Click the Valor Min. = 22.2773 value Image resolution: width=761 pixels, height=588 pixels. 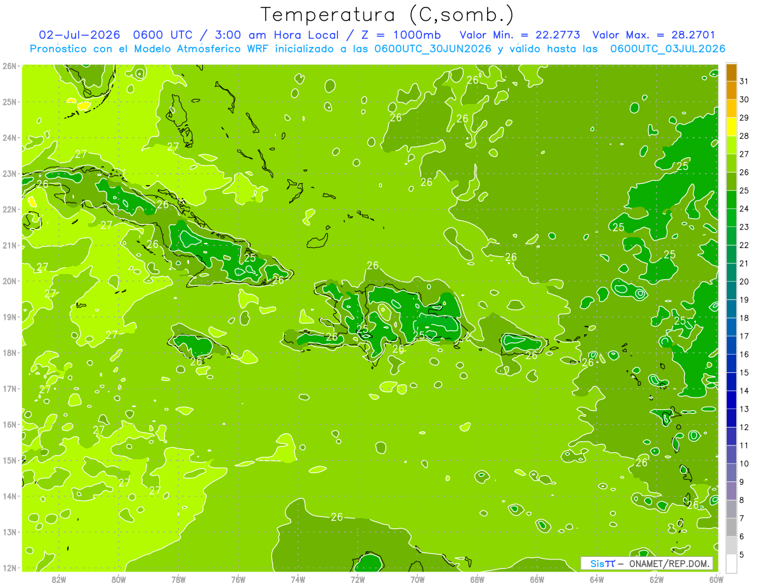(520, 35)
